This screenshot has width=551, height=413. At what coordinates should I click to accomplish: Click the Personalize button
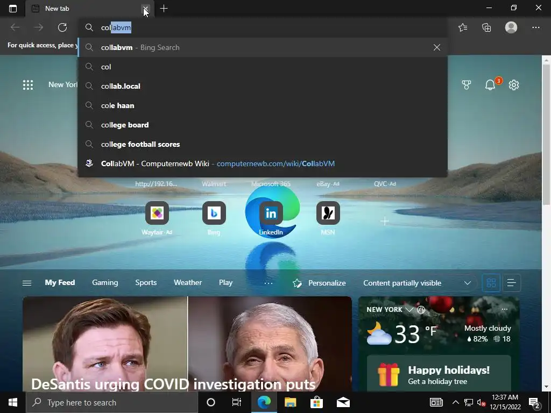(x=319, y=283)
